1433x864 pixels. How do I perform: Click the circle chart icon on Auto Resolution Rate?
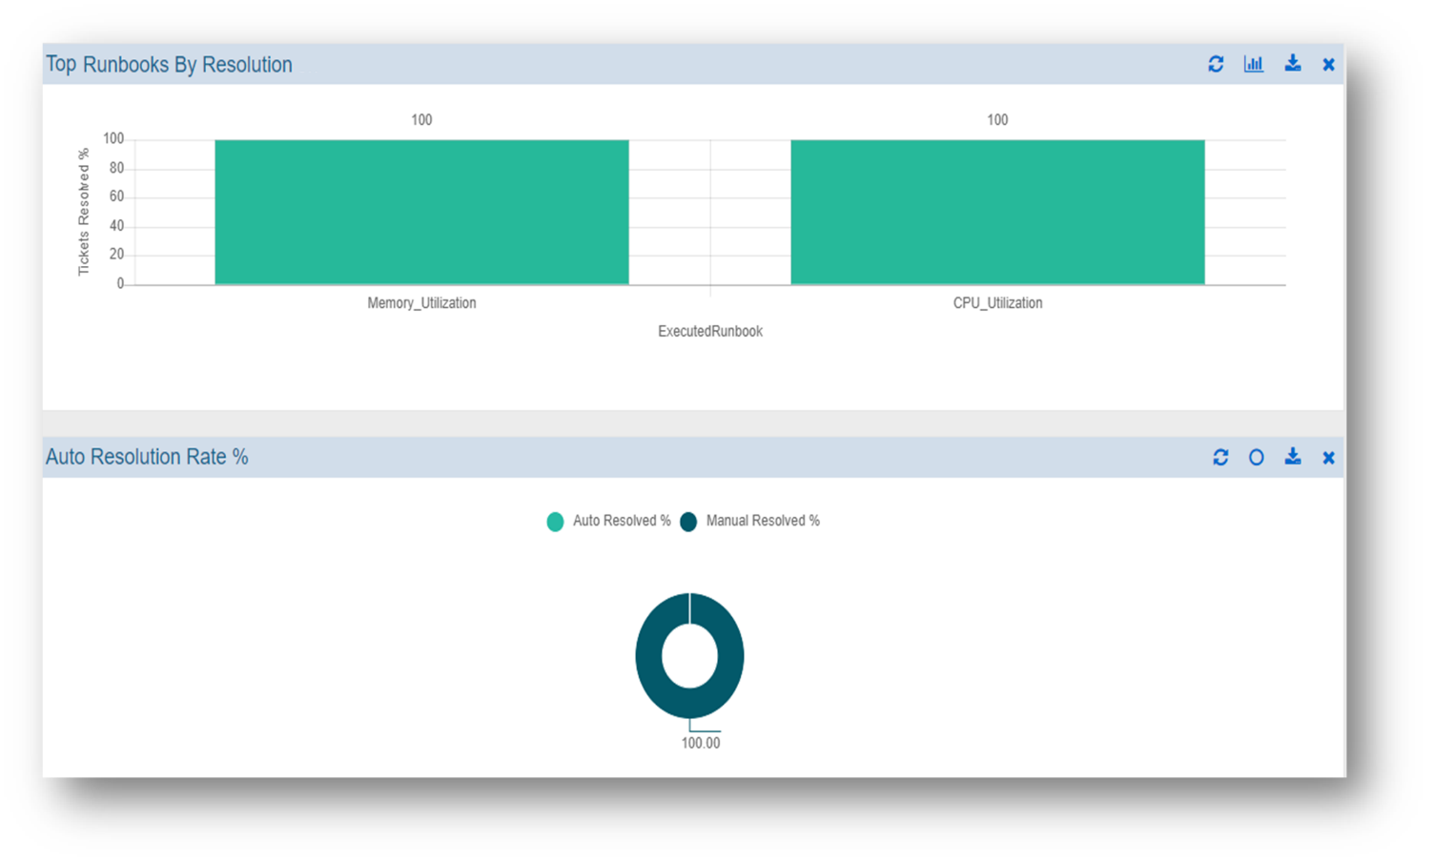click(1258, 457)
